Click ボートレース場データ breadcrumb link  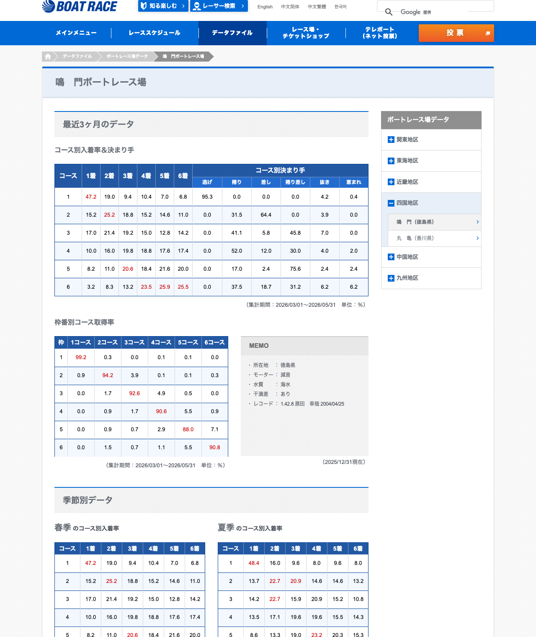pos(127,57)
